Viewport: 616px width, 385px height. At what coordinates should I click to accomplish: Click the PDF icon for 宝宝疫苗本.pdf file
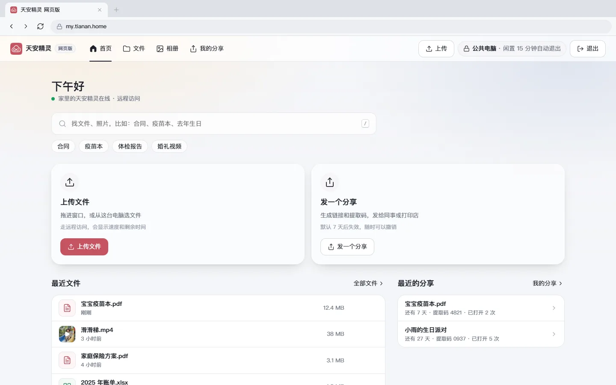[67, 308]
